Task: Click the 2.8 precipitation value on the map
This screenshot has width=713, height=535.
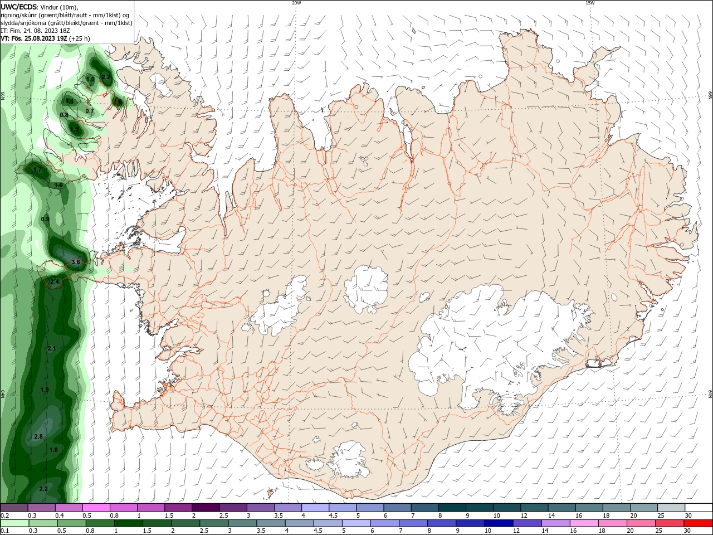Action: (38, 436)
